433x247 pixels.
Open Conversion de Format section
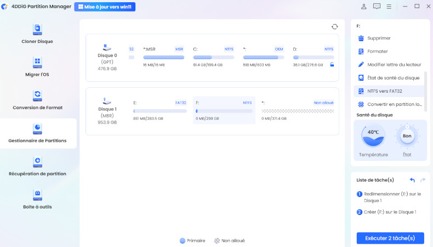click(37, 100)
